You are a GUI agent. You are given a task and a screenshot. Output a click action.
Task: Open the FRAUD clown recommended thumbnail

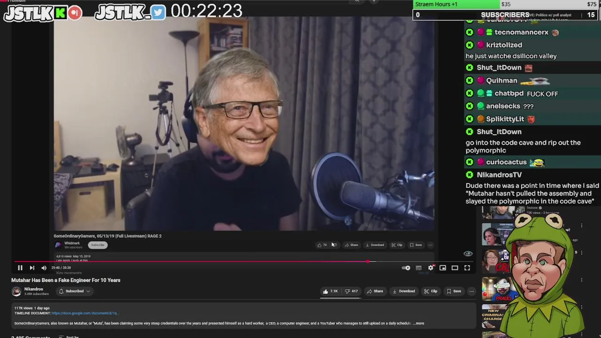(x=498, y=289)
